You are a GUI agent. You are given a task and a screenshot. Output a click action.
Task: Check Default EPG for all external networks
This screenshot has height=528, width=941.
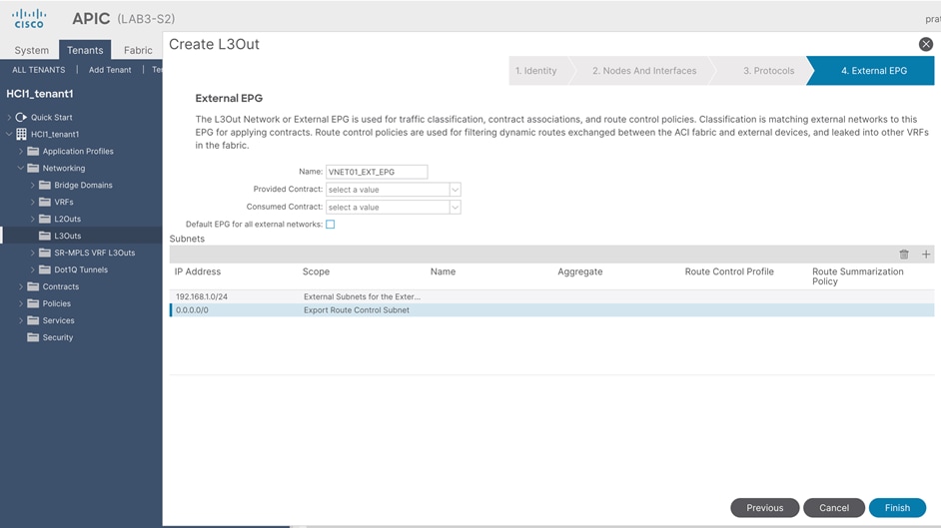330,225
